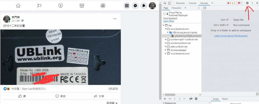This screenshot has width=259, height=104.
Task: Open Send feedback link
Action: [170, 18]
